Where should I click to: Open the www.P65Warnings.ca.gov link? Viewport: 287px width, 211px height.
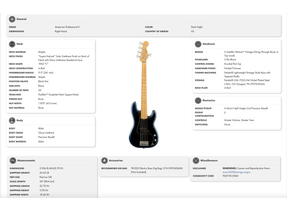[x=236, y=172]
